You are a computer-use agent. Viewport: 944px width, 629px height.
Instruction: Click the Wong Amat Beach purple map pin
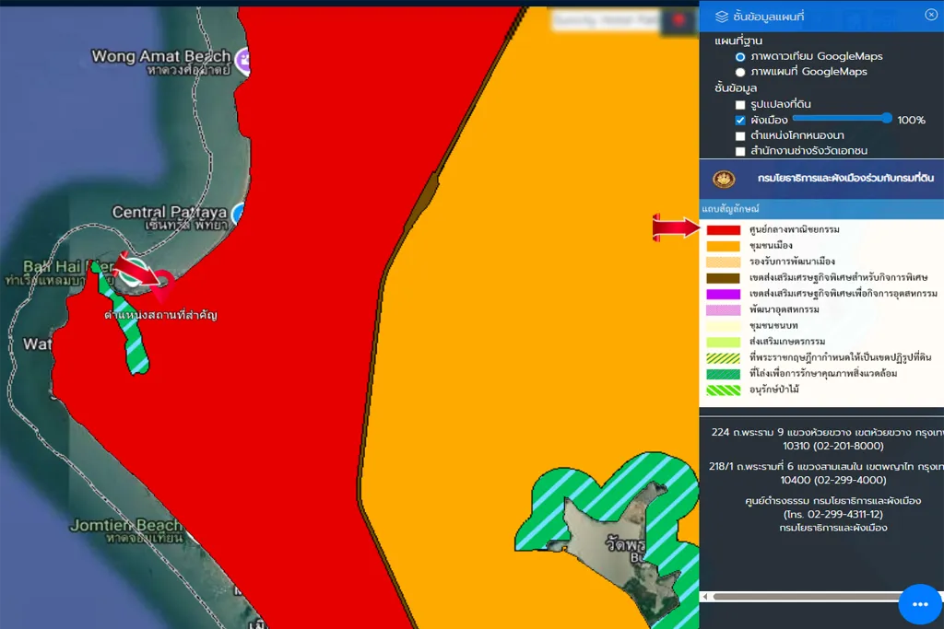243,61
